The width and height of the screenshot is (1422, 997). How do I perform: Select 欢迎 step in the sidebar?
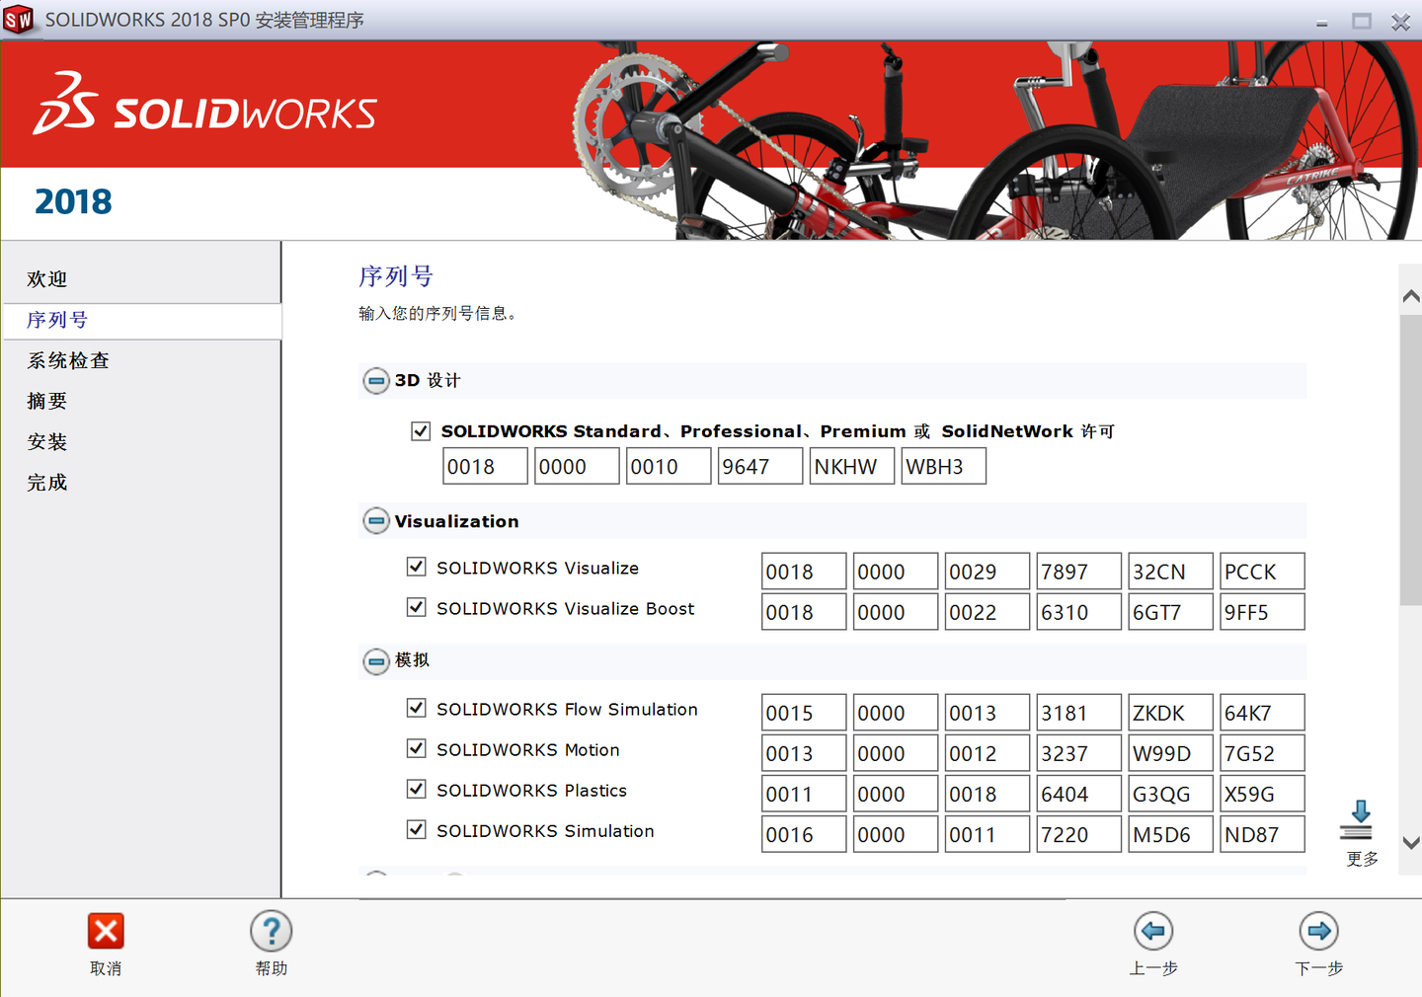(47, 279)
